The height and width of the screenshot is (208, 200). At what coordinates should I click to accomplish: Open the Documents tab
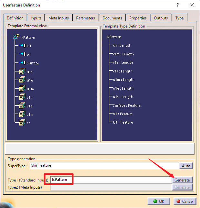coord(112,18)
